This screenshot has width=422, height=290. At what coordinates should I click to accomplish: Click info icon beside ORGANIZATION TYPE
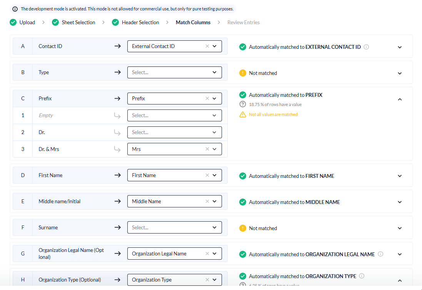(x=362, y=276)
